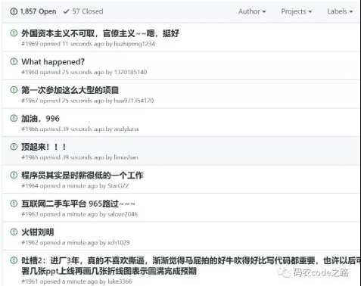Click open-issue icon beside "第一次参加这么大型的项目"
The image size is (361, 286).
14,90
